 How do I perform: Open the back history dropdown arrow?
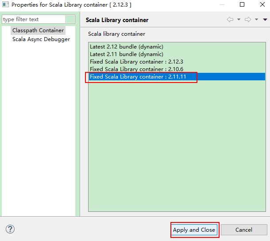click(x=239, y=19)
